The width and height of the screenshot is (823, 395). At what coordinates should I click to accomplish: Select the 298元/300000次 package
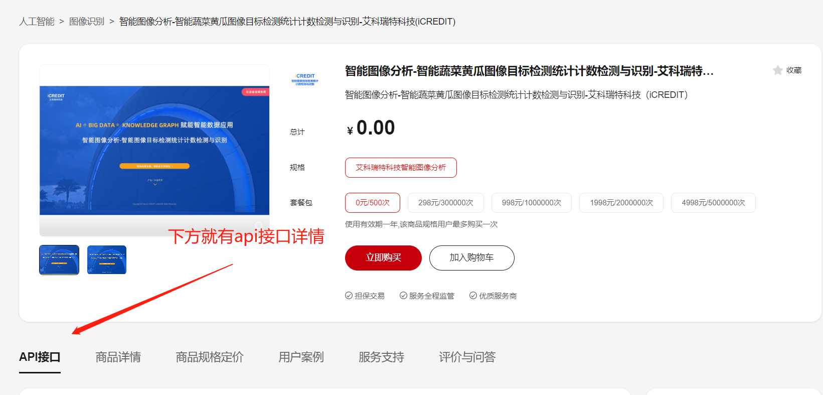tap(446, 203)
